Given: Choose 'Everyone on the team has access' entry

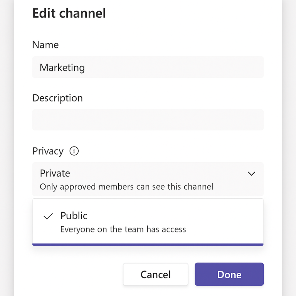Looking at the screenshot, I should coord(123,229).
